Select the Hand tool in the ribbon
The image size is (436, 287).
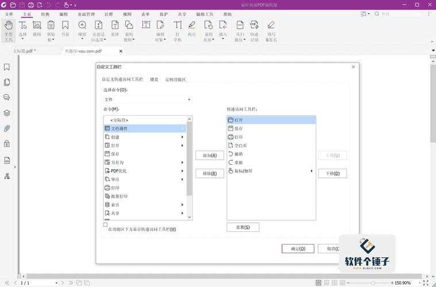pyautogui.click(x=8, y=30)
